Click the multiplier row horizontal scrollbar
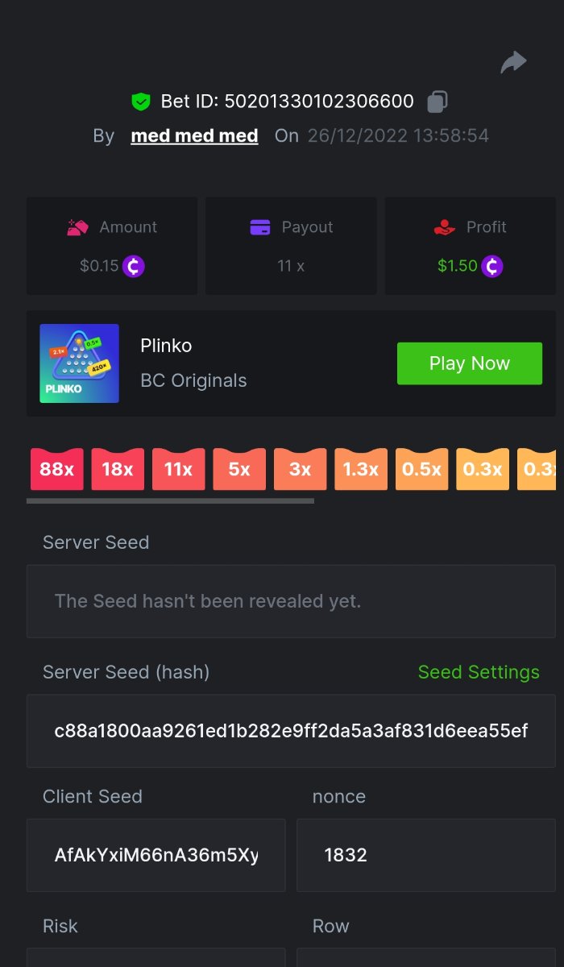 170,500
